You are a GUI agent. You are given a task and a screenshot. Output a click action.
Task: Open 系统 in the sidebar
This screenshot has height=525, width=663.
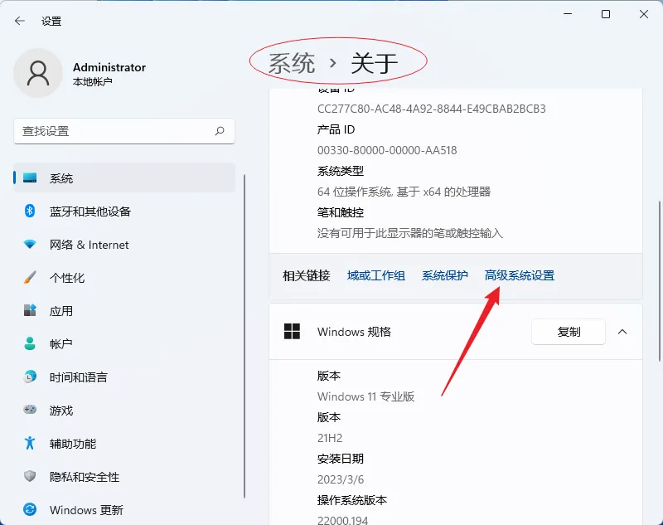tap(124, 178)
